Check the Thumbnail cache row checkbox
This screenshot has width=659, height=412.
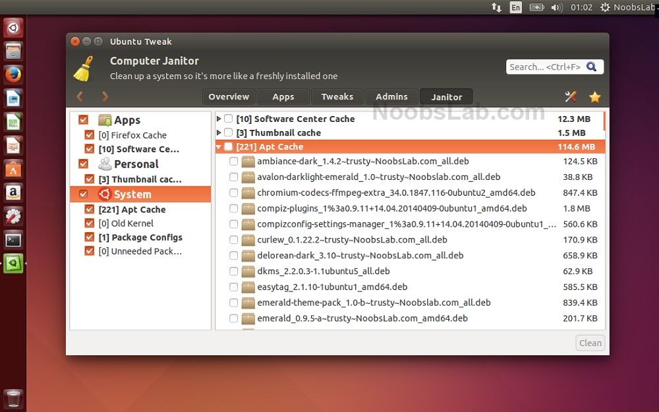tap(228, 132)
